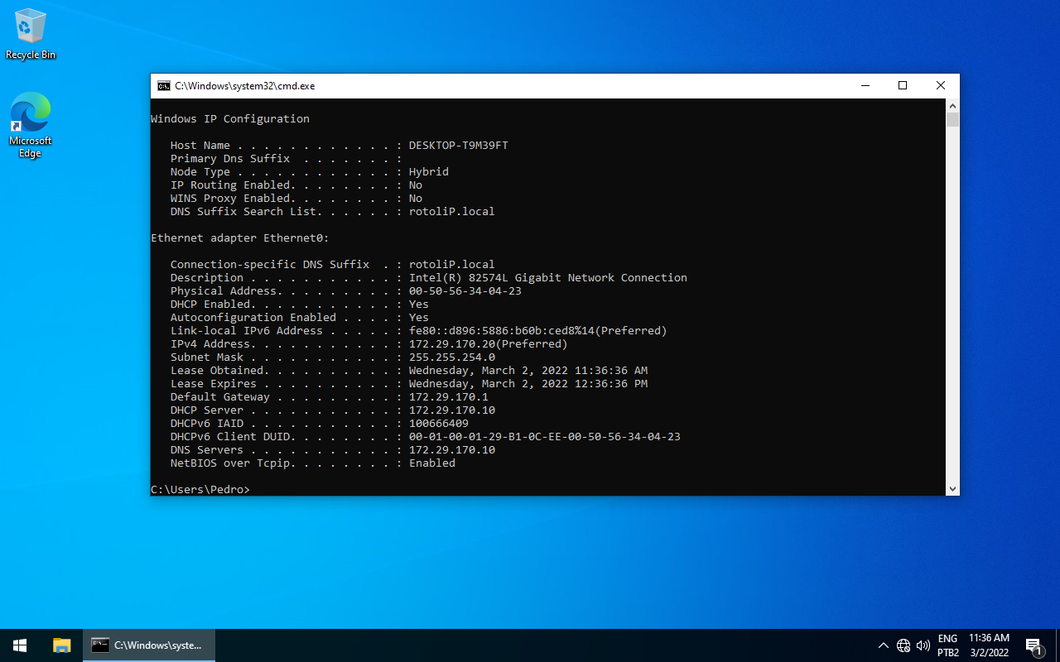Expand hidden tray icons with the chevron
The image size is (1060, 662).
pos(884,645)
